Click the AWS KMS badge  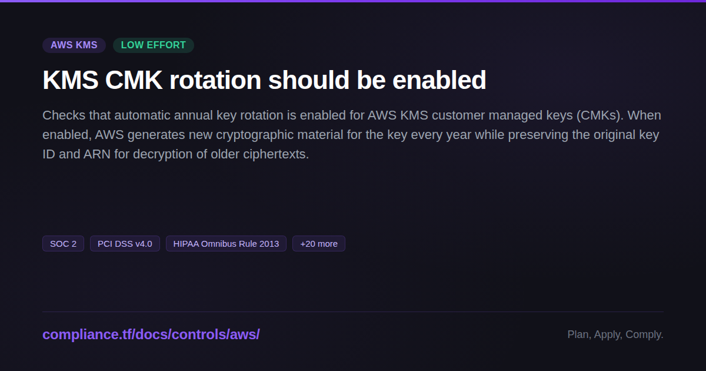pos(74,45)
